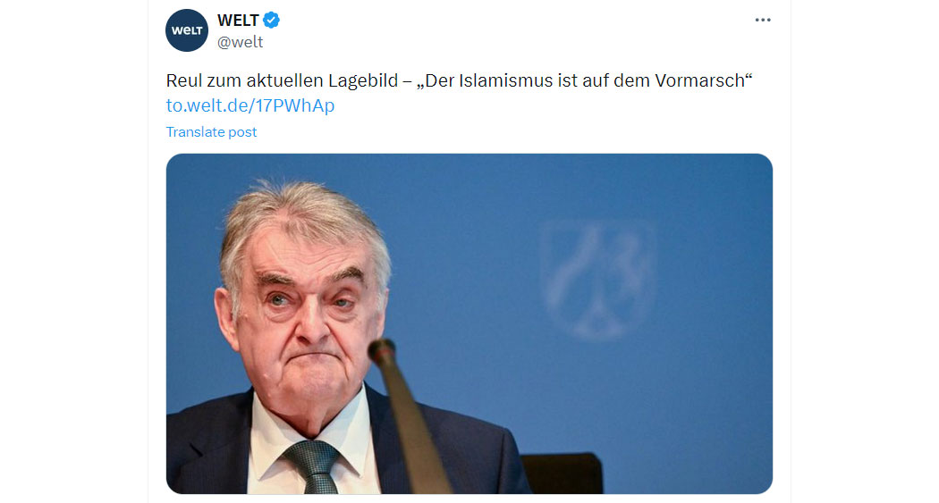The height and width of the screenshot is (503, 939).
Task: Open the three-dot more options menu
Action: pos(762,21)
